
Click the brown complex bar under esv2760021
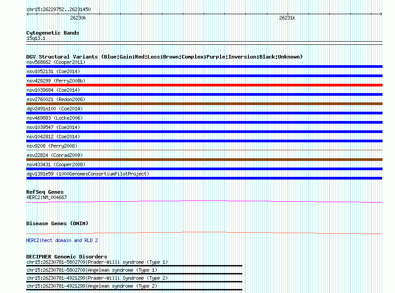click(204, 104)
